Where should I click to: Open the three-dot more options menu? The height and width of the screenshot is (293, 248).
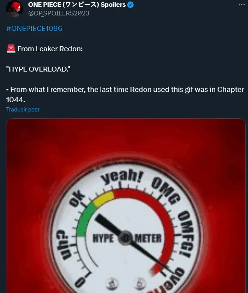click(242, 5)
